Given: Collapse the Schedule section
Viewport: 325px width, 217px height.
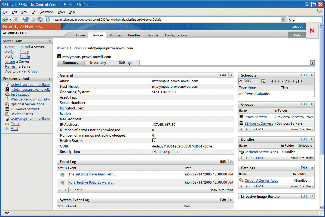Looking at the screenshot, I should coord(312,75).
